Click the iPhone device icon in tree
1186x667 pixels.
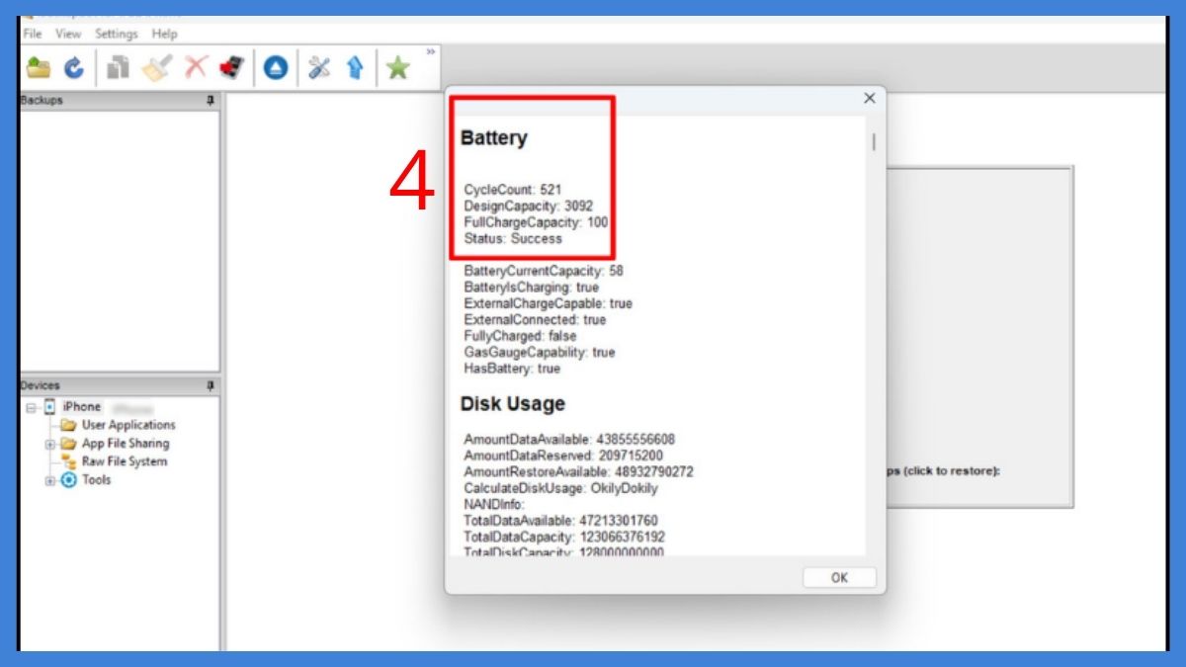coord(50,407)
